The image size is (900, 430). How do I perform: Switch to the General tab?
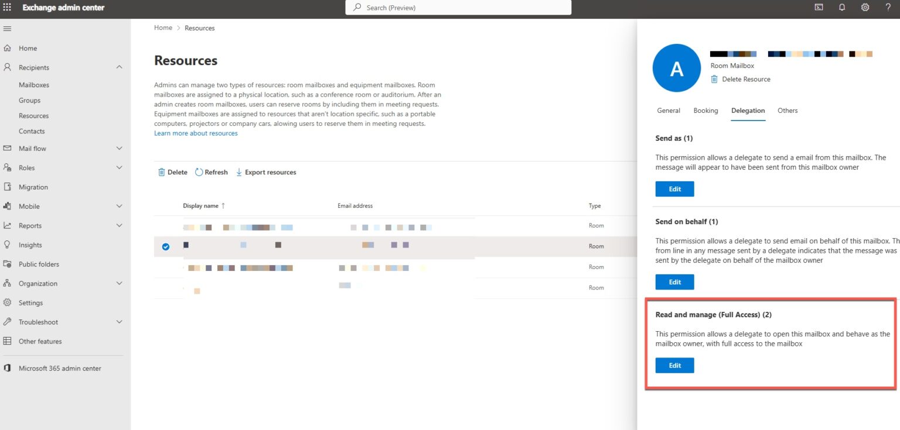(x=668, y=111)
